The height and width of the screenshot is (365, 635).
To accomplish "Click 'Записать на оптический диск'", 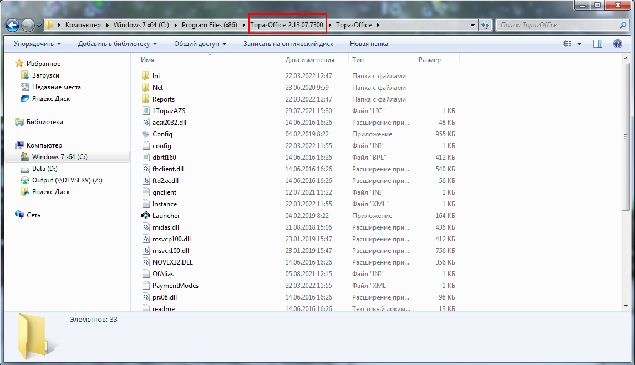I will 288,44.
